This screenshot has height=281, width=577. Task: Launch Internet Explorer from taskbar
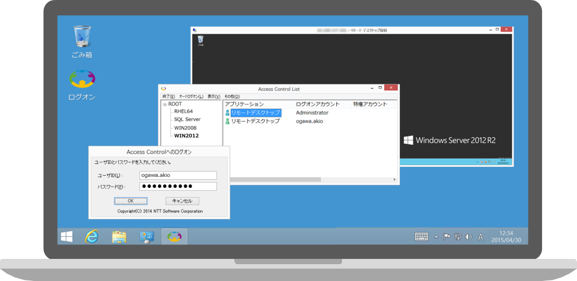92,237
